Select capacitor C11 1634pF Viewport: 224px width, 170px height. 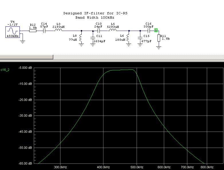[93, 38]
